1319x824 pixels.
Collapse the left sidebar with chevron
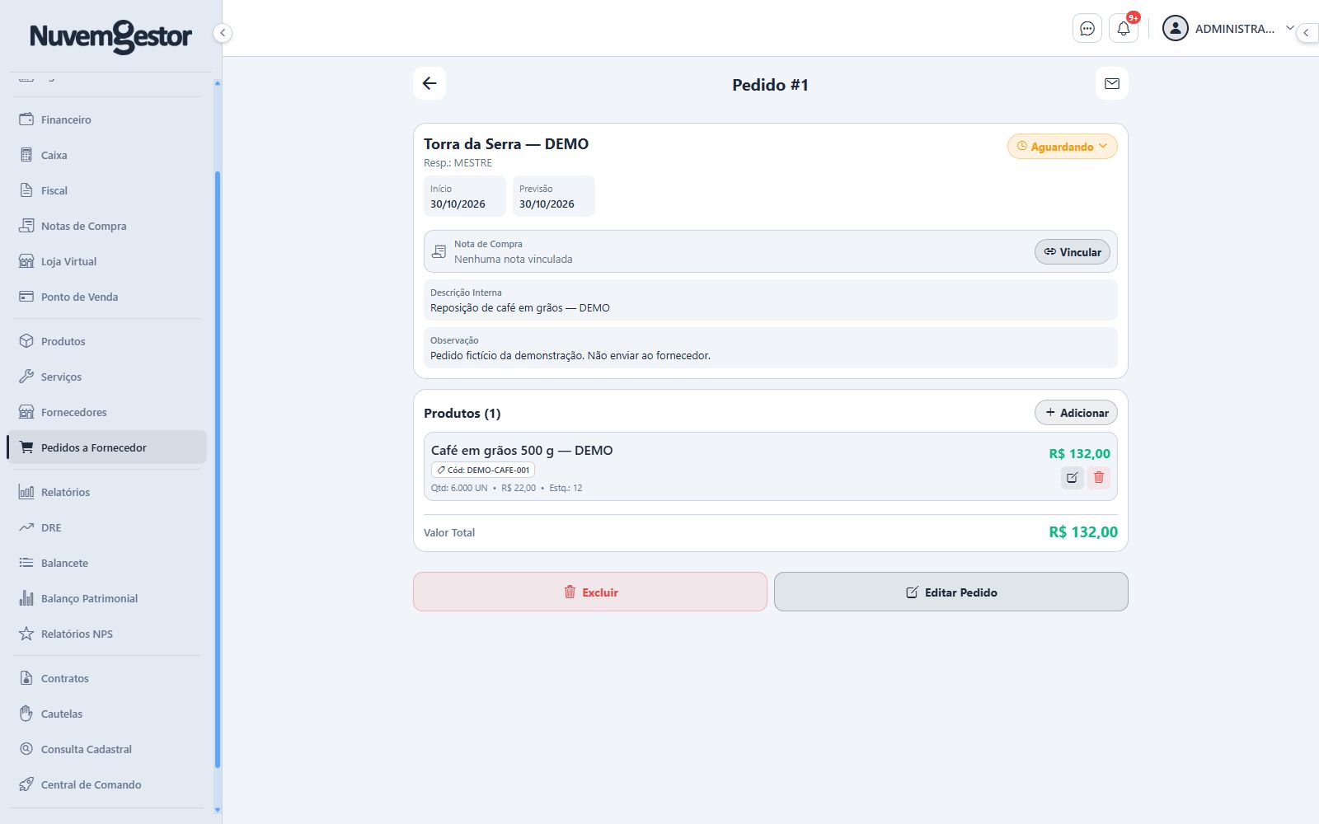(222, 33)
